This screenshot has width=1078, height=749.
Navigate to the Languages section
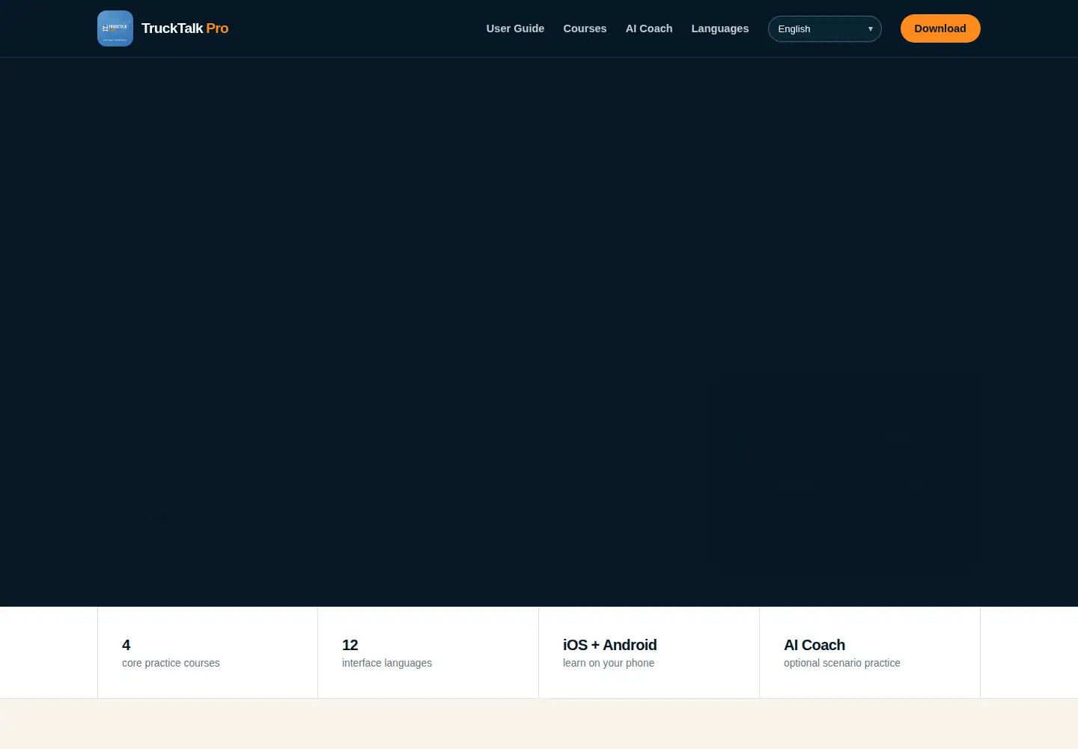tap(719, 28)
